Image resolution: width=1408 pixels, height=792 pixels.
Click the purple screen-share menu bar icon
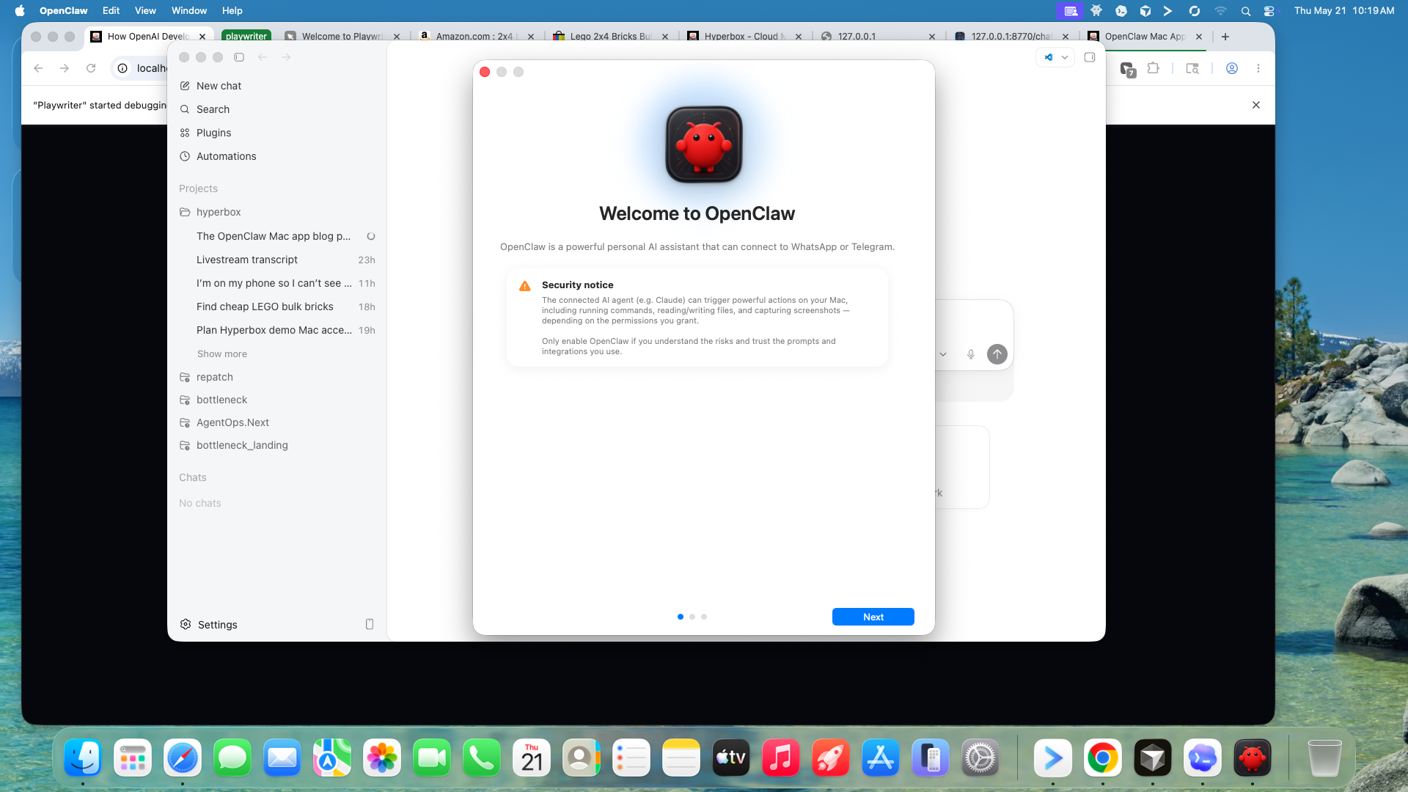pyautogui.click(x=1070, y=11)
